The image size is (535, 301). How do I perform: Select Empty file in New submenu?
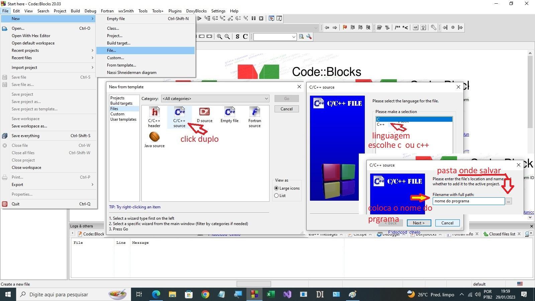point(145,19)
